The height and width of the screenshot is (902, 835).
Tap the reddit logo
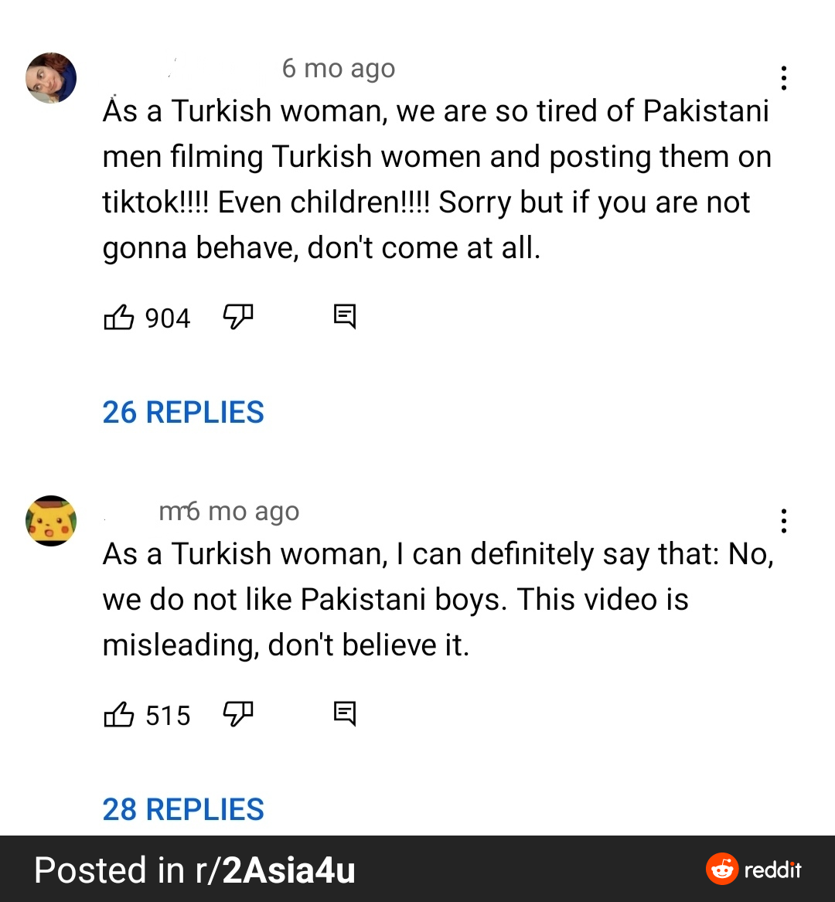(x=753, y=870)
